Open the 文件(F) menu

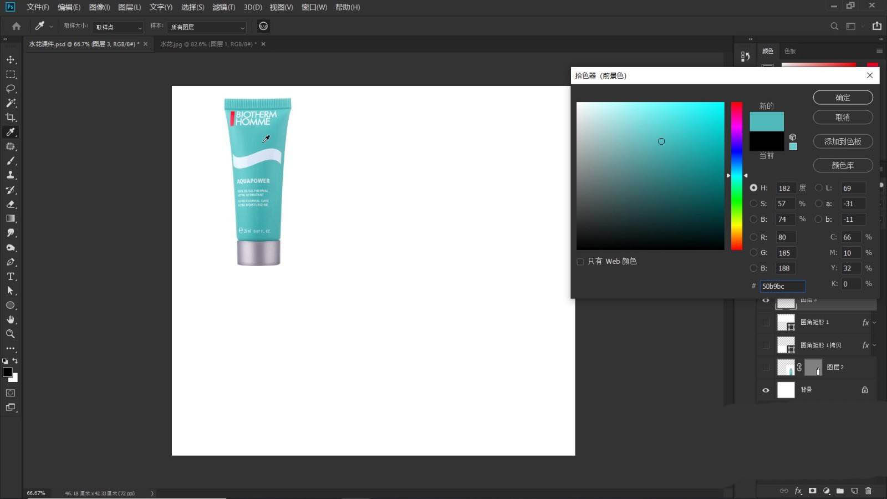tap(38, 7)
